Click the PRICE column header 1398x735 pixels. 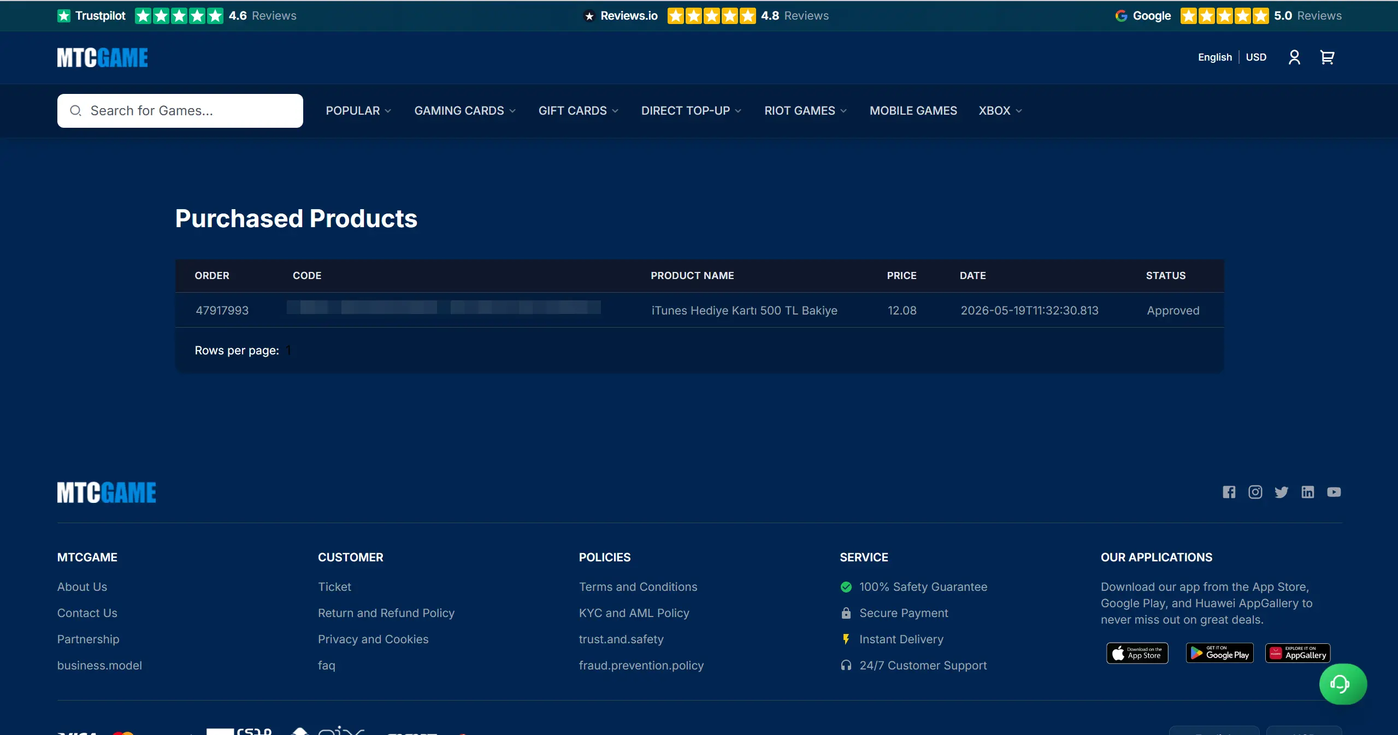[901, 276]
